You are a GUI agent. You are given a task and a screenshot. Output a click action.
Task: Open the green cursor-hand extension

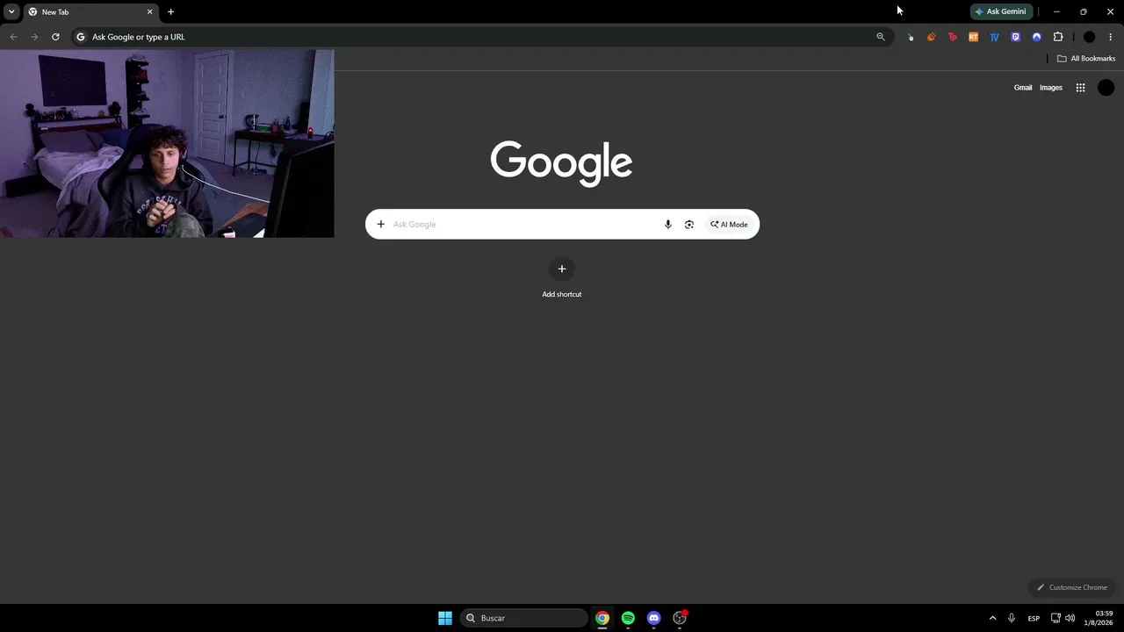coord(911,37)
